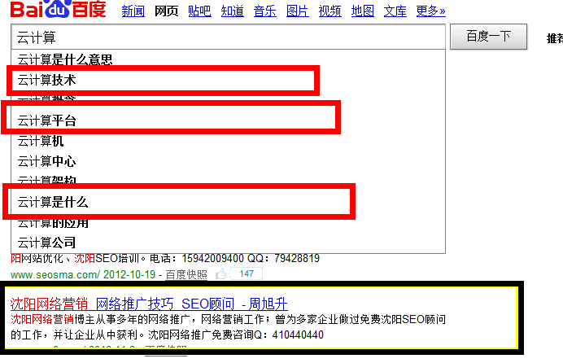Open the 地图 (Map) link

363,11
